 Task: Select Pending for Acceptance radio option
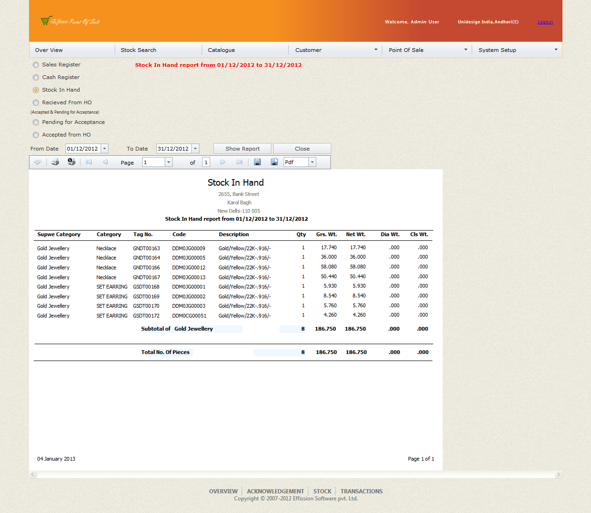[x=36, y=123]
